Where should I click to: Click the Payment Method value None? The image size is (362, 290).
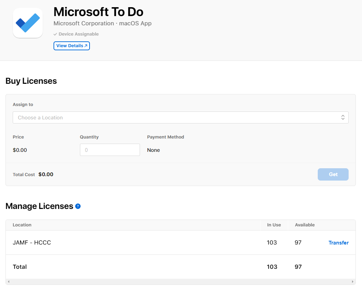click(153, 150)
